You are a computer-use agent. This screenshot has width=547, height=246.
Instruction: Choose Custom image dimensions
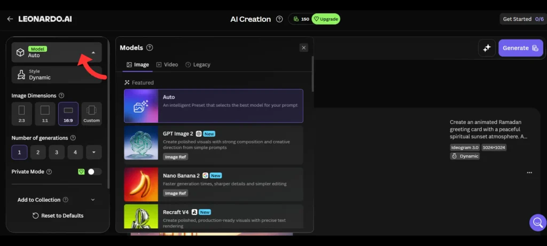click(92, 114)
